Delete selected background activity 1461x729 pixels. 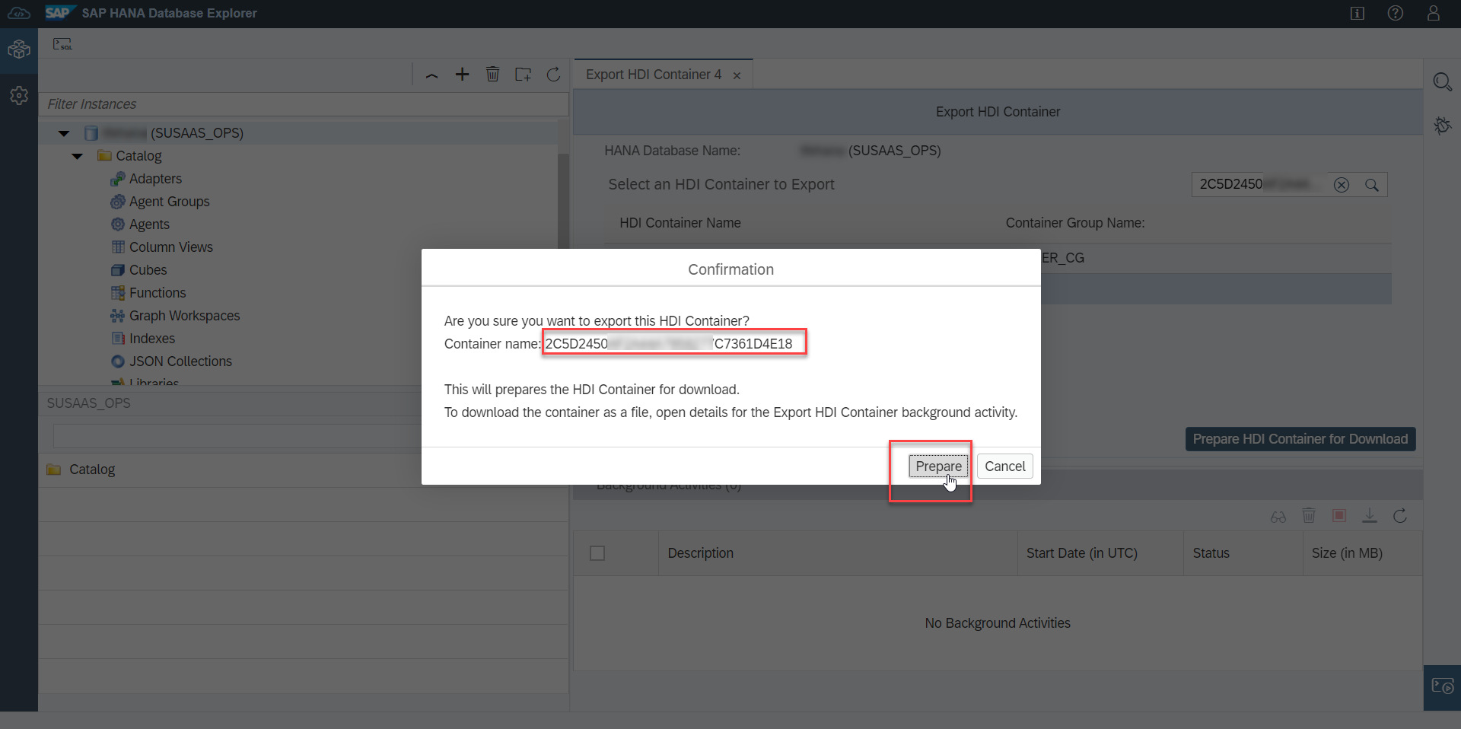pyautogui.click(x=1309, y=516)
